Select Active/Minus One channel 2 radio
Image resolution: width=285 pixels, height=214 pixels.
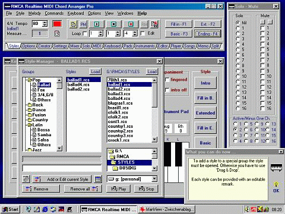(x=235, y=130)
